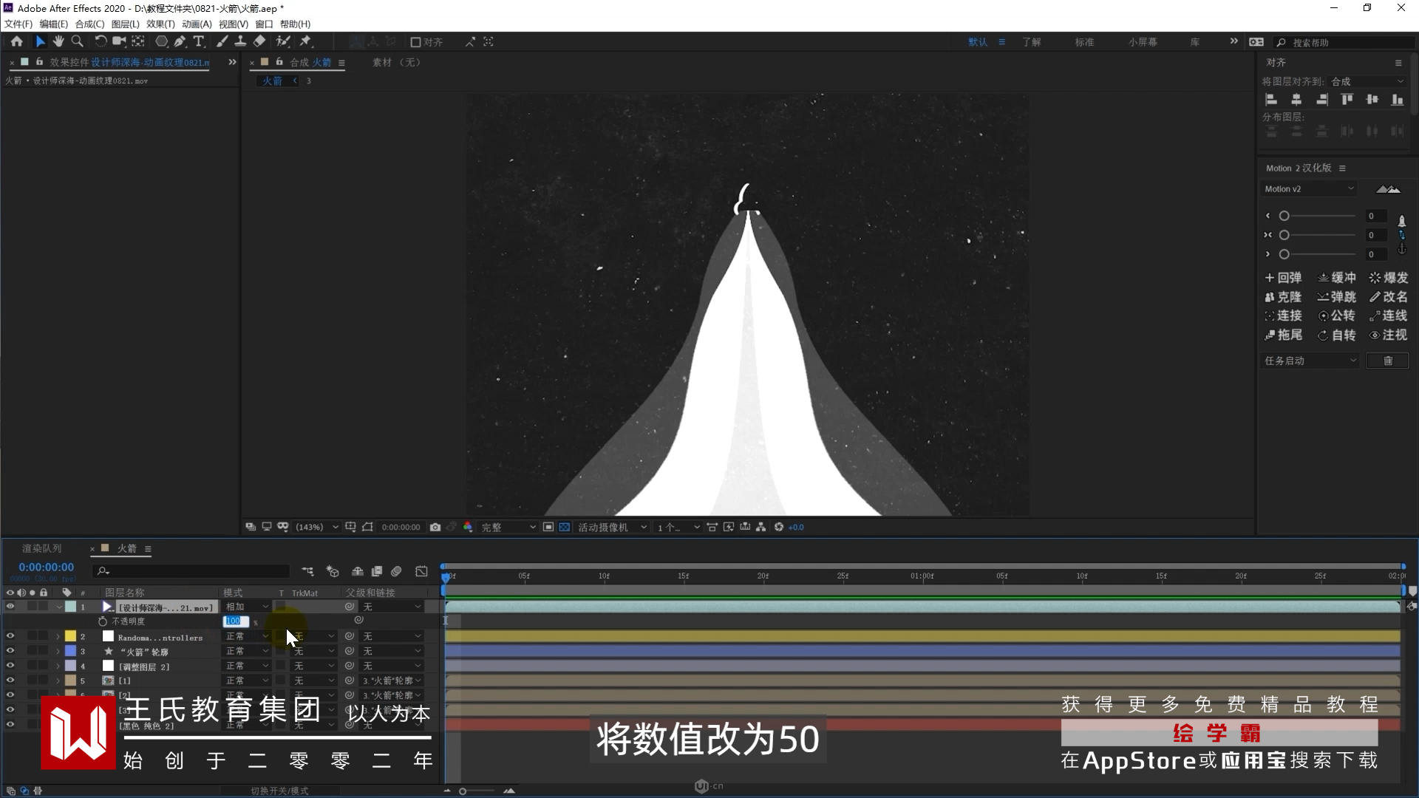Enable the 对齐 snapping checkbox
The height and width of the screenshot is (798, 1419).
[x=416, y=42]
